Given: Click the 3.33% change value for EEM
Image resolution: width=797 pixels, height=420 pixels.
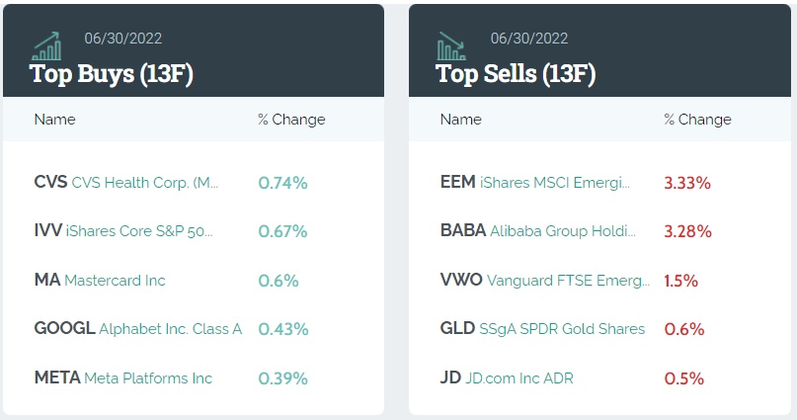Looking at the screenshot, I should 687,183.
